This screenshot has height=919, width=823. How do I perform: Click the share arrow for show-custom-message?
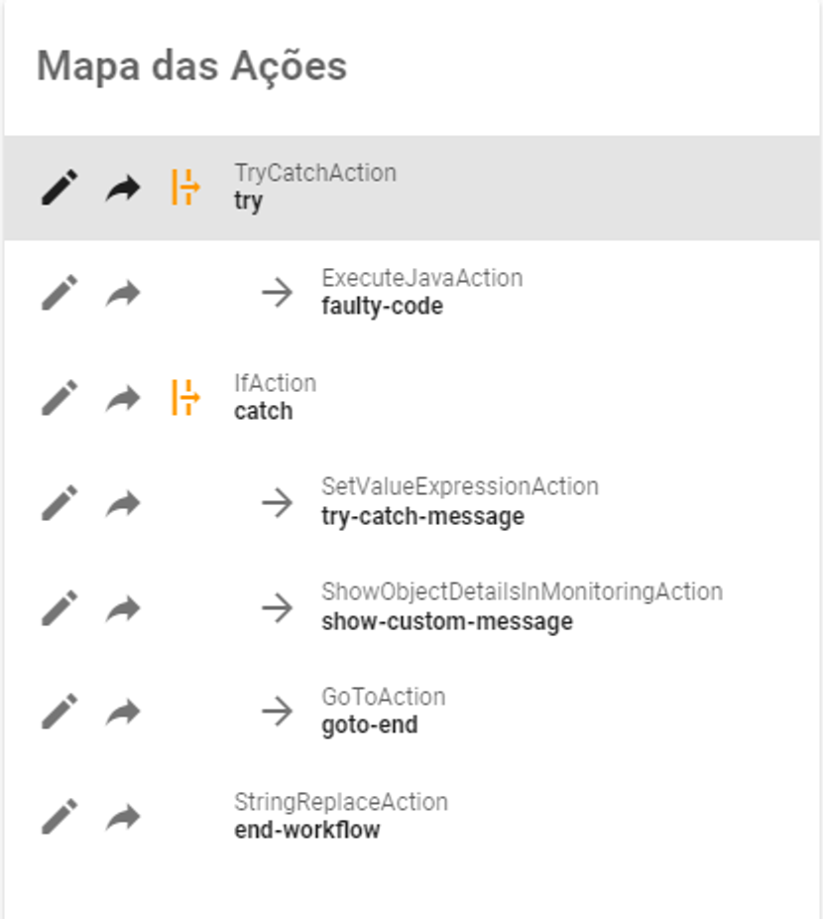point(123,607)
